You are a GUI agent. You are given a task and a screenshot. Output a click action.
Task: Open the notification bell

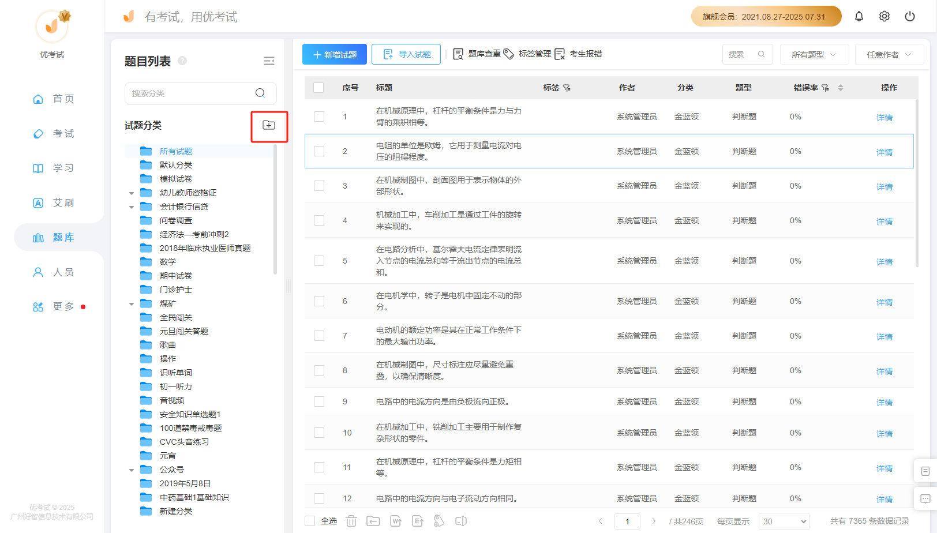point(859,17)
